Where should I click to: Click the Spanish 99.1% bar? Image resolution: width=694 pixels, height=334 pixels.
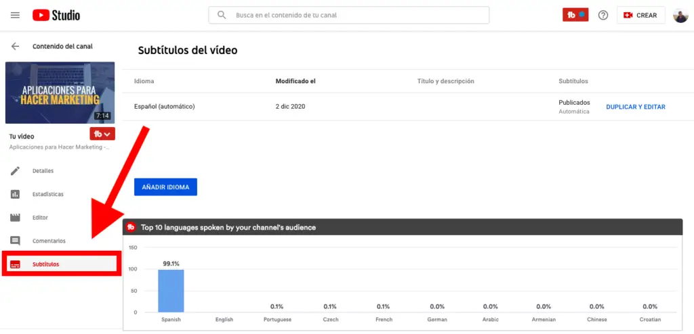pos(171,291)
